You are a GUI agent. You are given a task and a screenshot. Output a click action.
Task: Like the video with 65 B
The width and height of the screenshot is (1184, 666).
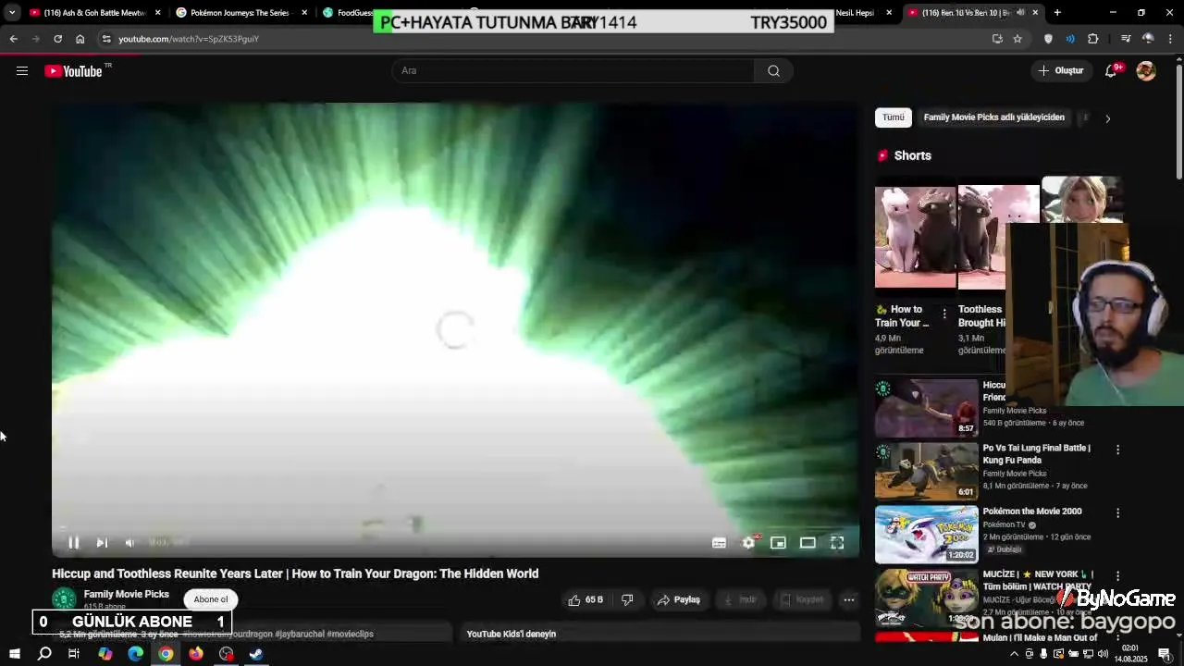tap(586, 599)
